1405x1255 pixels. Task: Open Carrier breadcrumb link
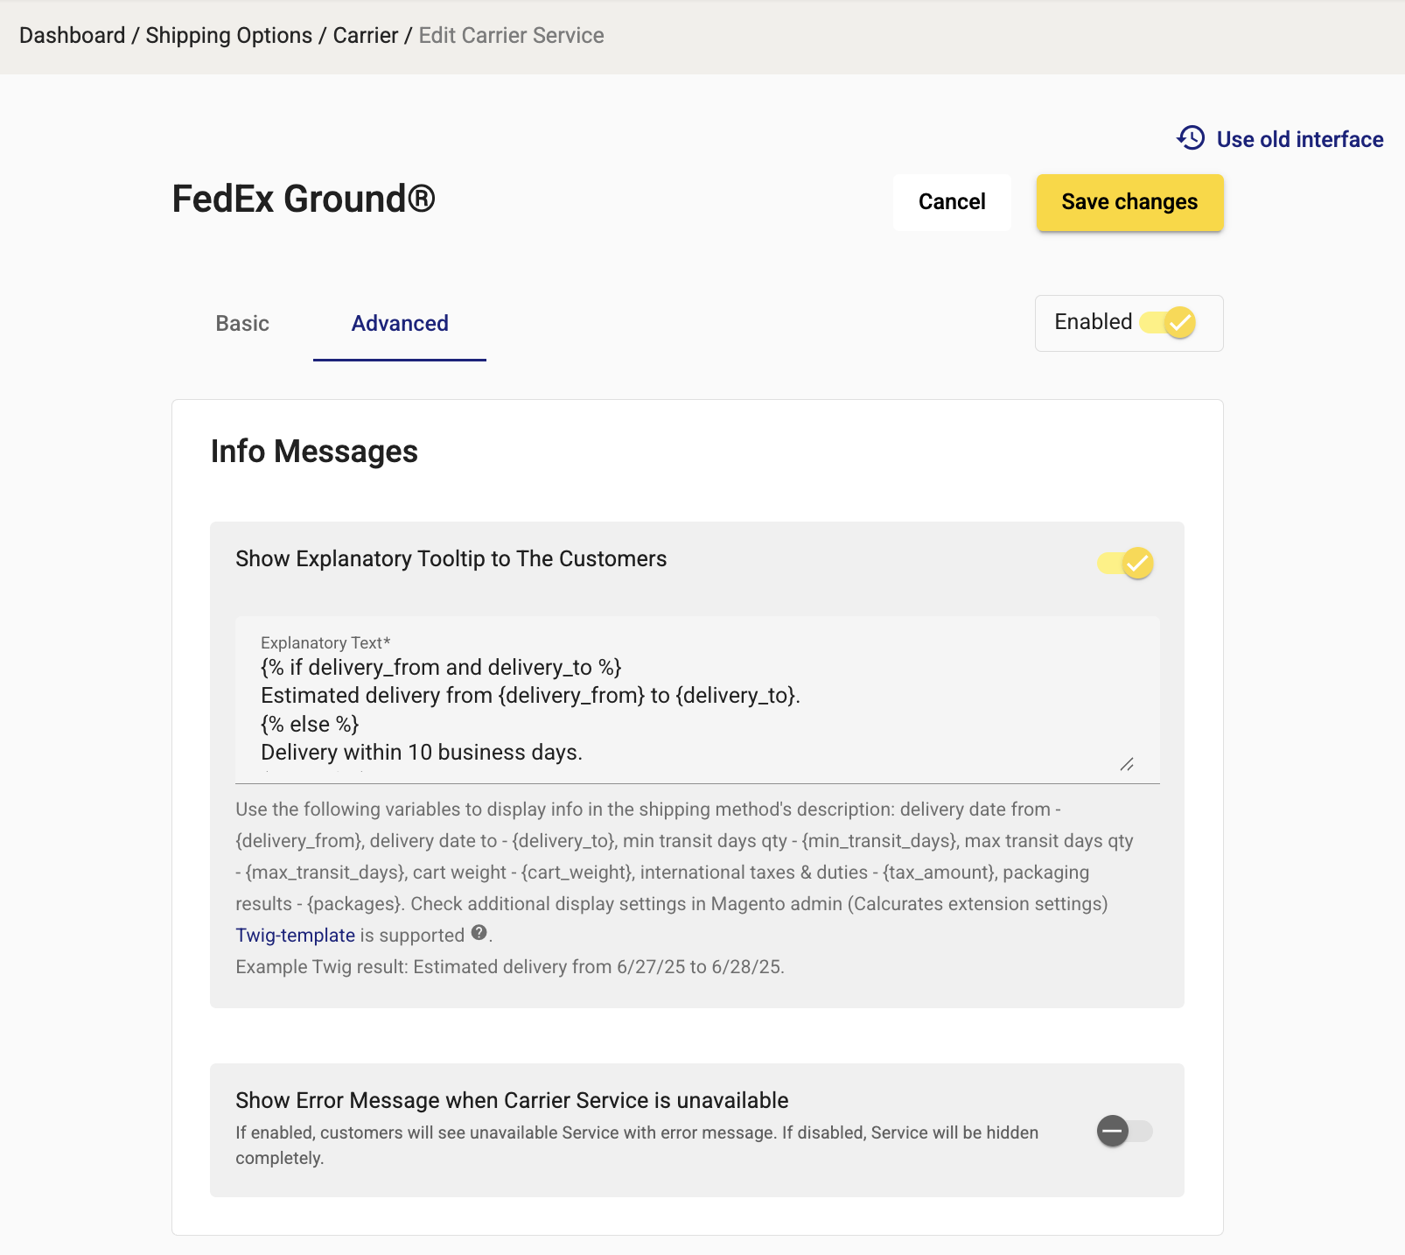(x=366, y=35)
